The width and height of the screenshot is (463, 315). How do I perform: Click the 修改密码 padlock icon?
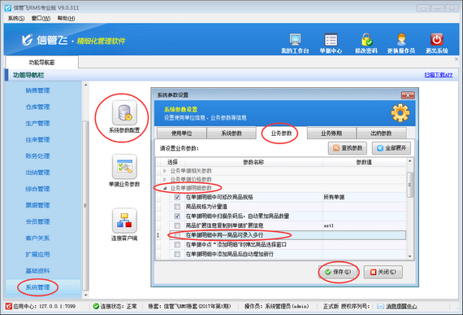pos(366,40)
